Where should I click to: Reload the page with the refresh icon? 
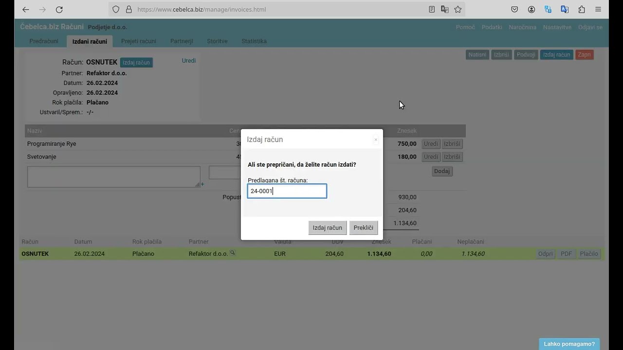[x=59, y=9]
